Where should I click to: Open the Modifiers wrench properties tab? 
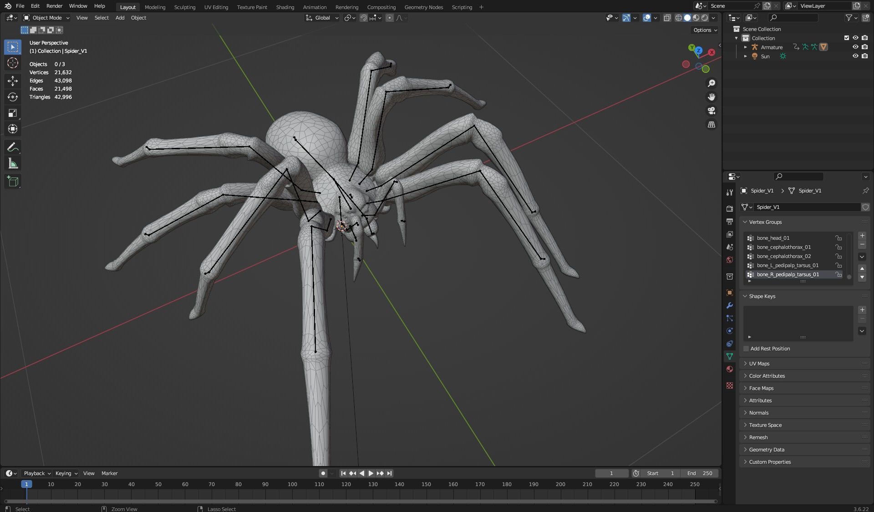[730, 305]
